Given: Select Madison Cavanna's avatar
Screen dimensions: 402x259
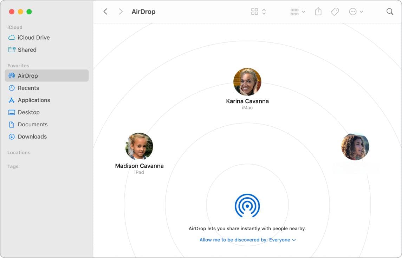Looking at the screenshot, I should [139, 146].
